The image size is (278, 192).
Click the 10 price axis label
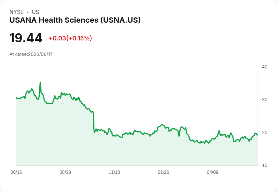click(264, 166)
